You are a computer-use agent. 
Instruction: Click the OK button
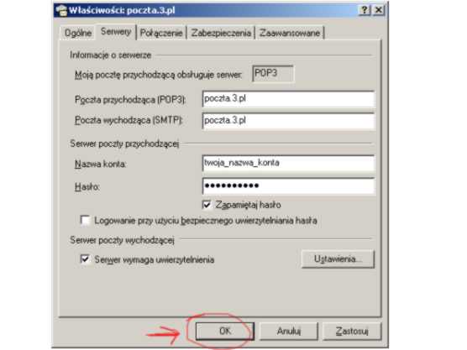[225, 331]
